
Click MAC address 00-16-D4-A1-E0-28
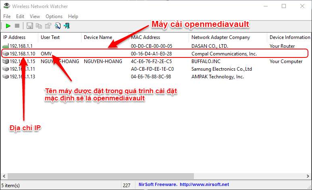151,54
